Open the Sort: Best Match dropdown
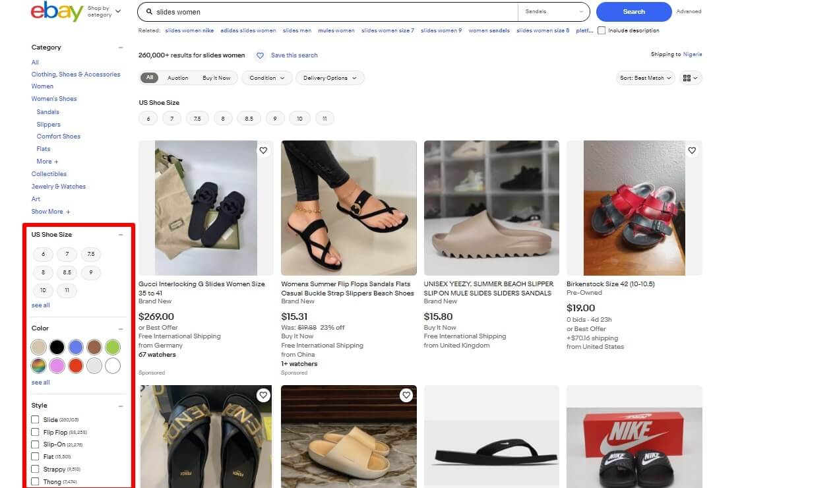The height and width of the screenshot is (488, 835). pos(644,77)
